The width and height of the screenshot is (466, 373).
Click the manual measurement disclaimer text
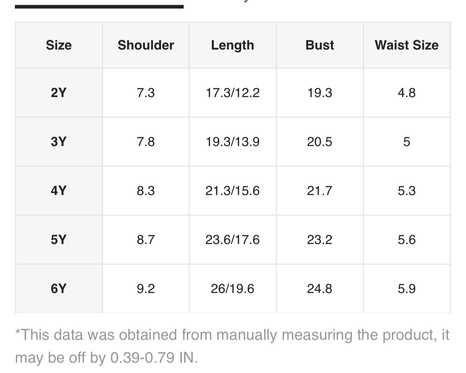tap(232, 346)
